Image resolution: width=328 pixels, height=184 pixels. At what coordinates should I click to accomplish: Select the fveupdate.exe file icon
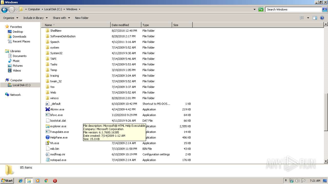point(47,132)
